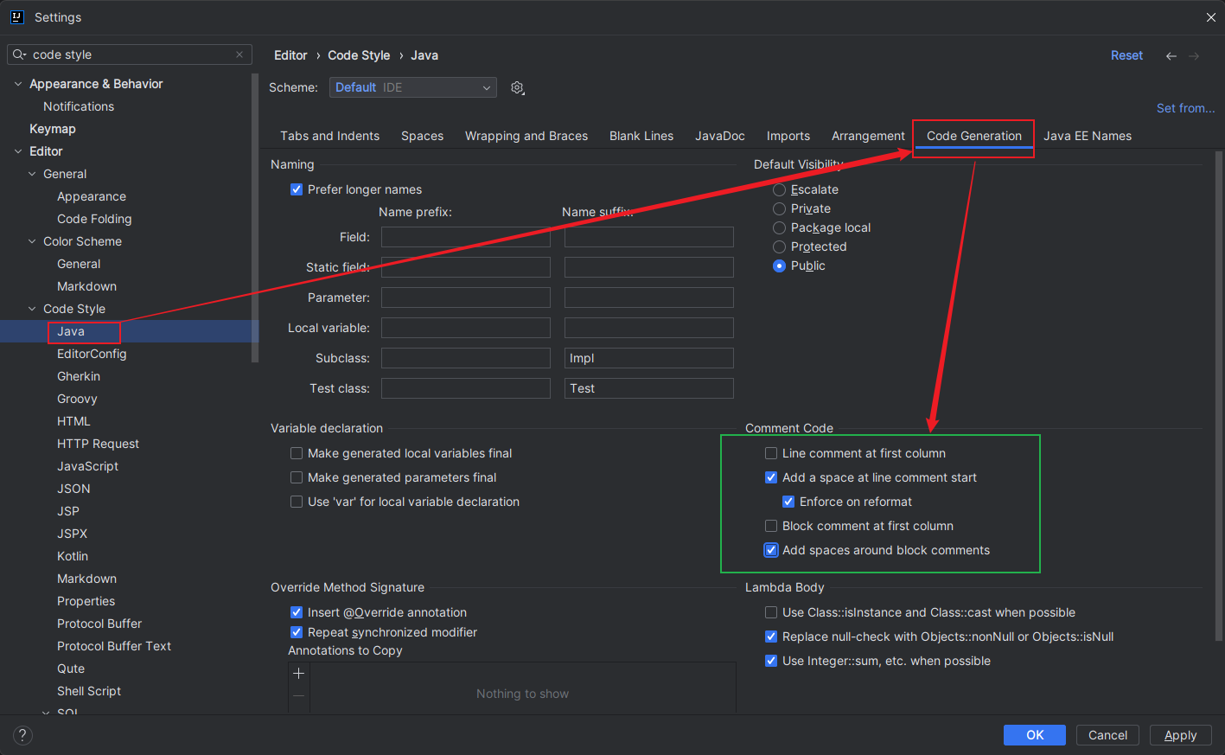Open the JavaDoc tab
Image resolution: width=1225 pixels, height=755 pixels.
coord(719,136)
